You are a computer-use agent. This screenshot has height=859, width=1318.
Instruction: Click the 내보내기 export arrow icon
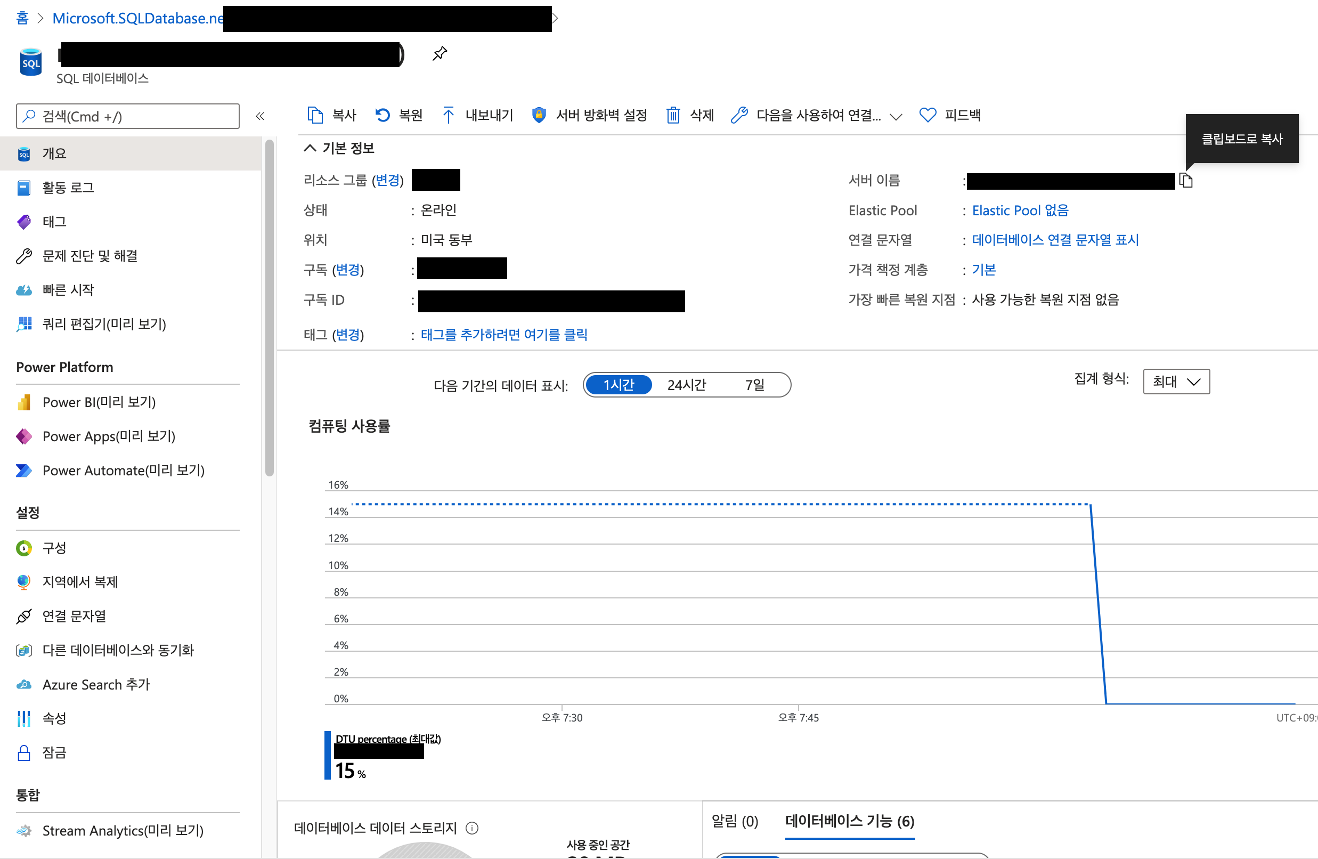[x=448, y=115]
